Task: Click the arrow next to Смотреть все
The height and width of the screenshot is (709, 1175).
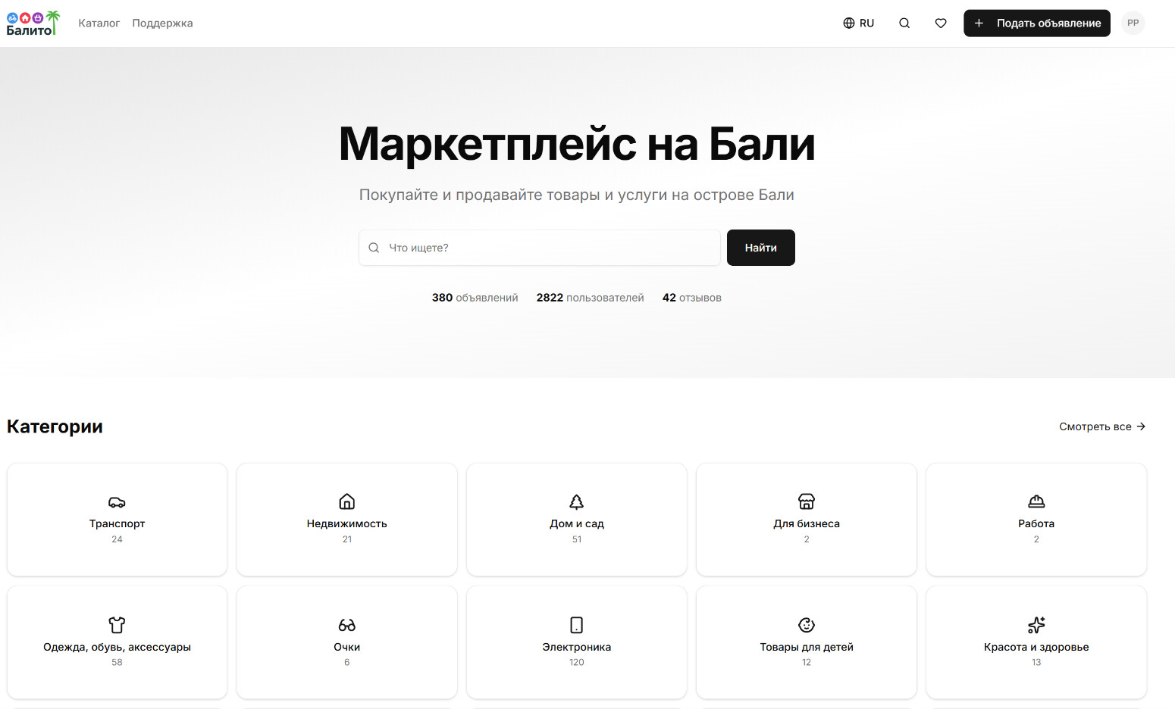Action: (1141, 426)
